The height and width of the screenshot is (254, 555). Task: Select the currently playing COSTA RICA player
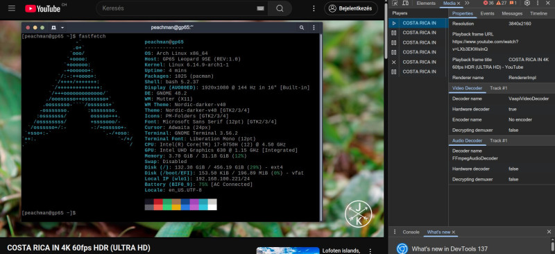[x=418, y=23]
